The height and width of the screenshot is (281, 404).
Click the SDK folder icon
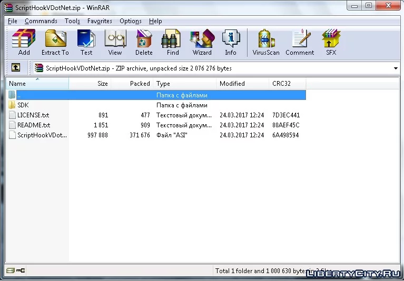click(12, 105)
